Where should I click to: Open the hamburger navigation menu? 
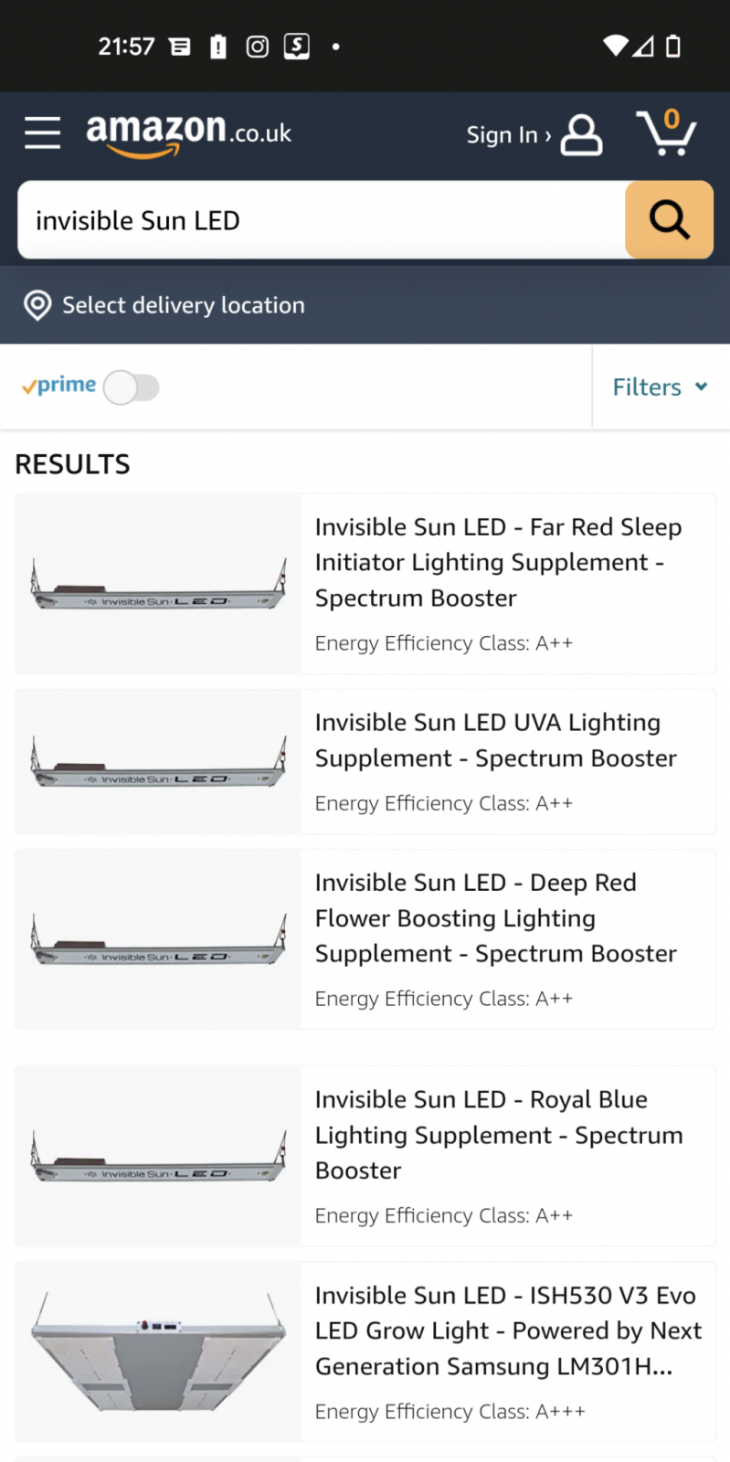coord(42,133)
